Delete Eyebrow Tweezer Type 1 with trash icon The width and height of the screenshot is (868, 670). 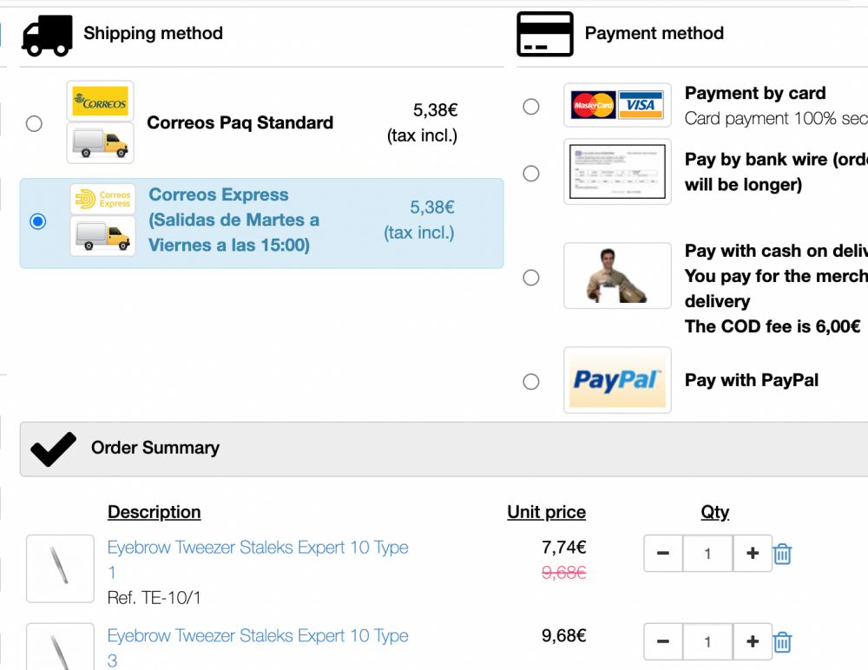[782, 554]
